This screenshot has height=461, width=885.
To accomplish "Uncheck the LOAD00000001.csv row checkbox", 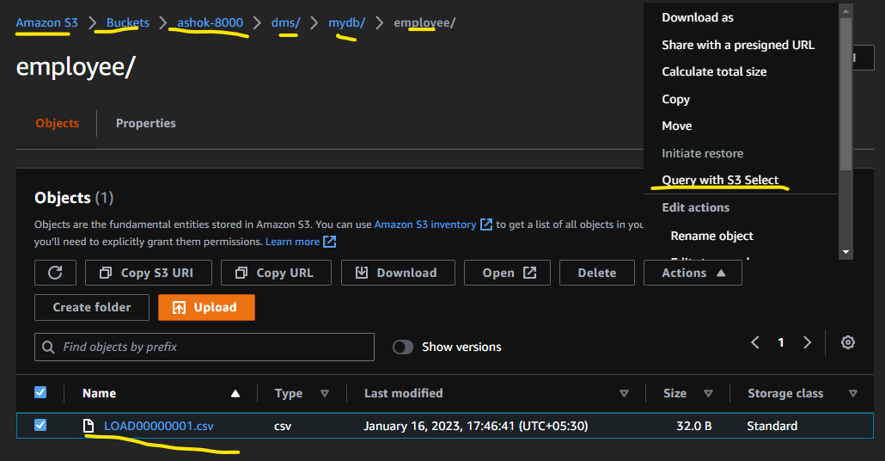I will click(40, 425).
